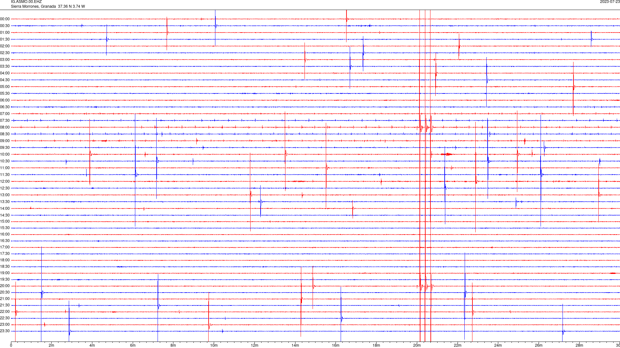The width and height of the screenshot is (620, 348).
Task: Select the 17:00 trace time label
Action: [x=5, y=247]
